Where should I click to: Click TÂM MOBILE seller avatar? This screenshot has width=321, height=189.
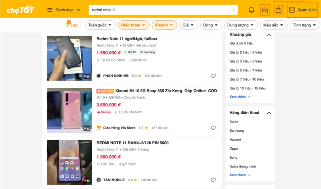coord(99,180)
